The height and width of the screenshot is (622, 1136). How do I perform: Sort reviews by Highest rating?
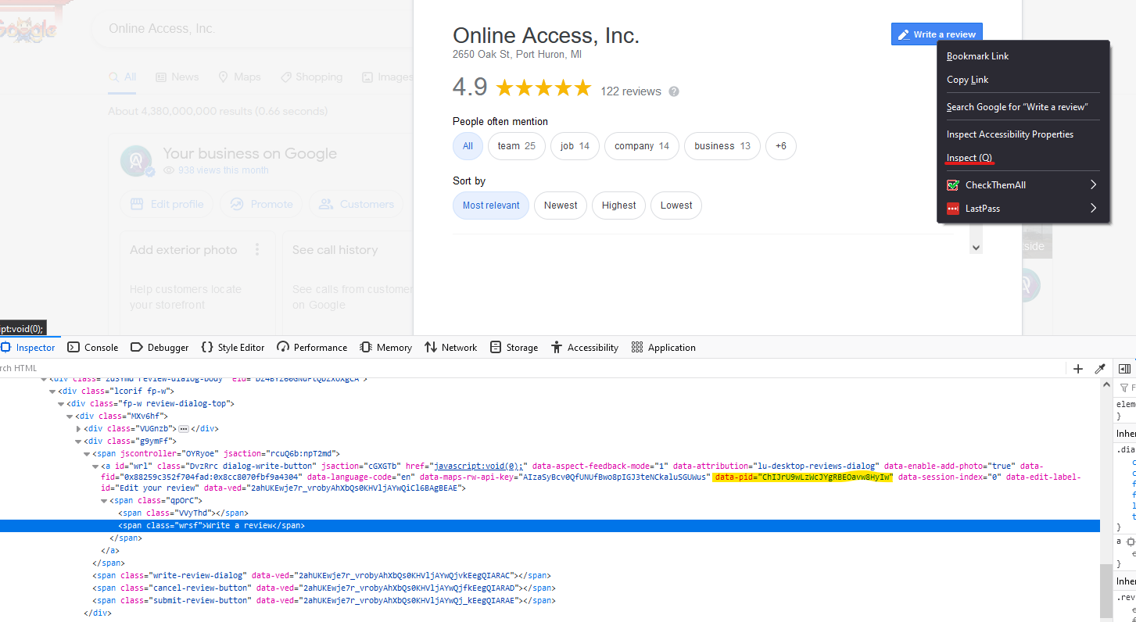tap(618, 206)
